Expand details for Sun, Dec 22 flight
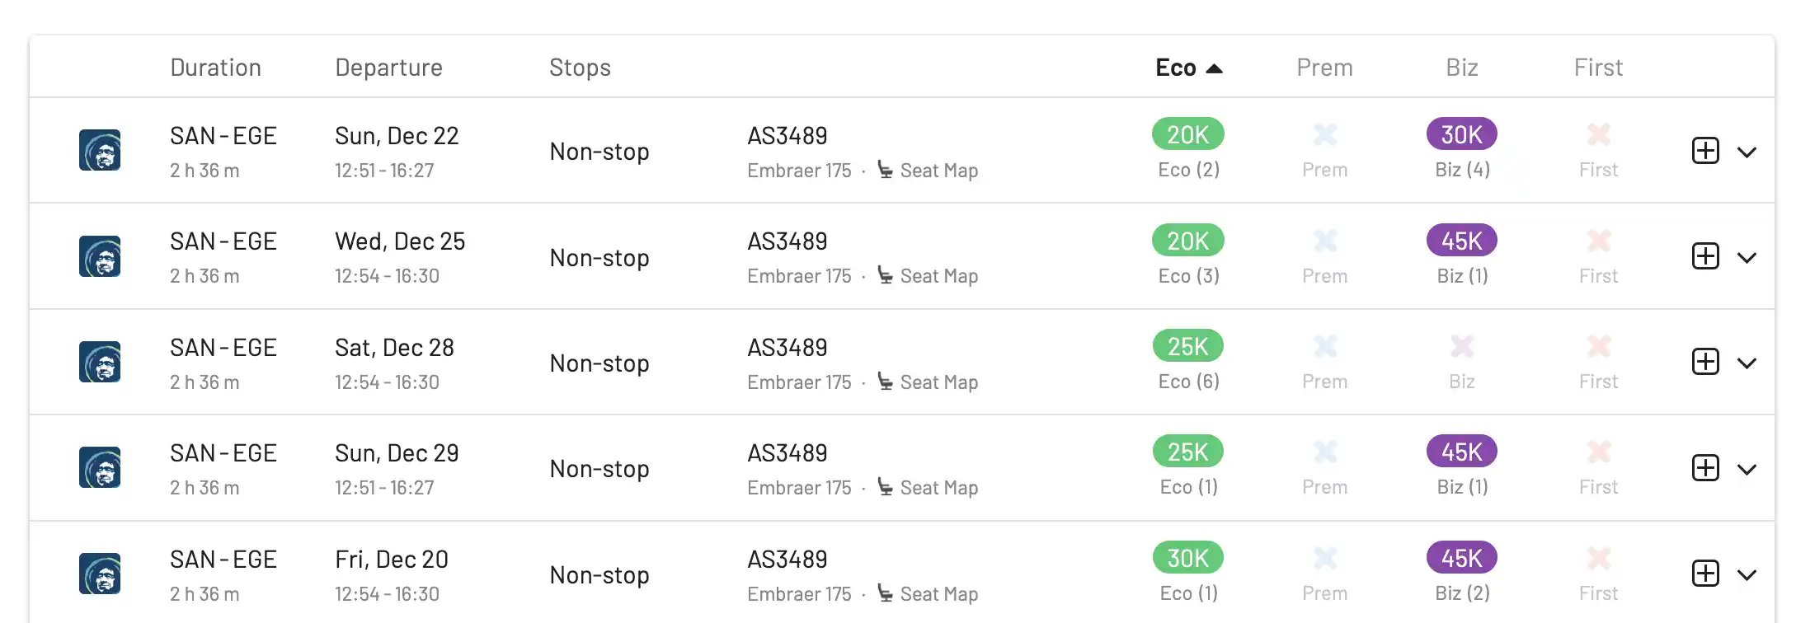The image size is (1796, 623). (x=1747, y=152)
